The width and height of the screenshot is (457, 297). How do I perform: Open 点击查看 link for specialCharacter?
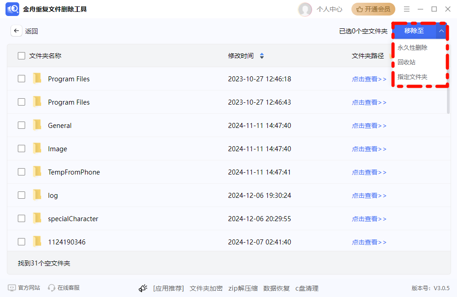point(369,219)
